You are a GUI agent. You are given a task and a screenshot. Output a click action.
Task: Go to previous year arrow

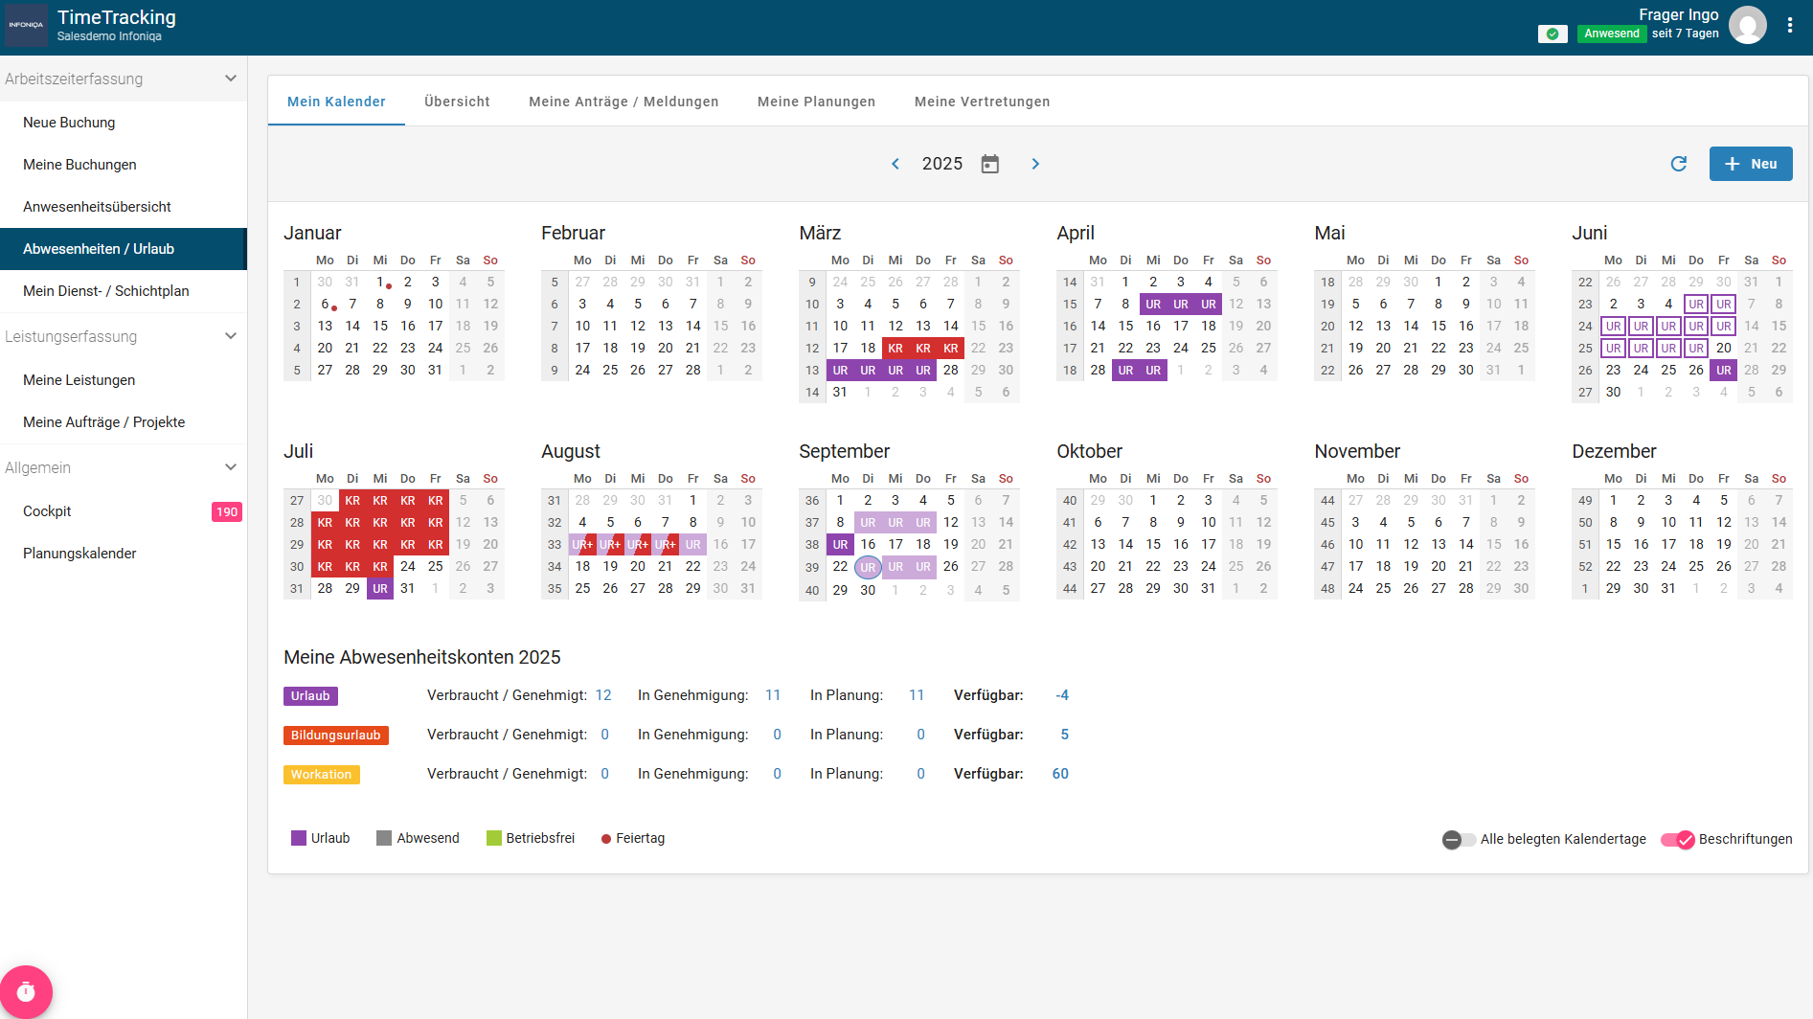tap(895, 164)
